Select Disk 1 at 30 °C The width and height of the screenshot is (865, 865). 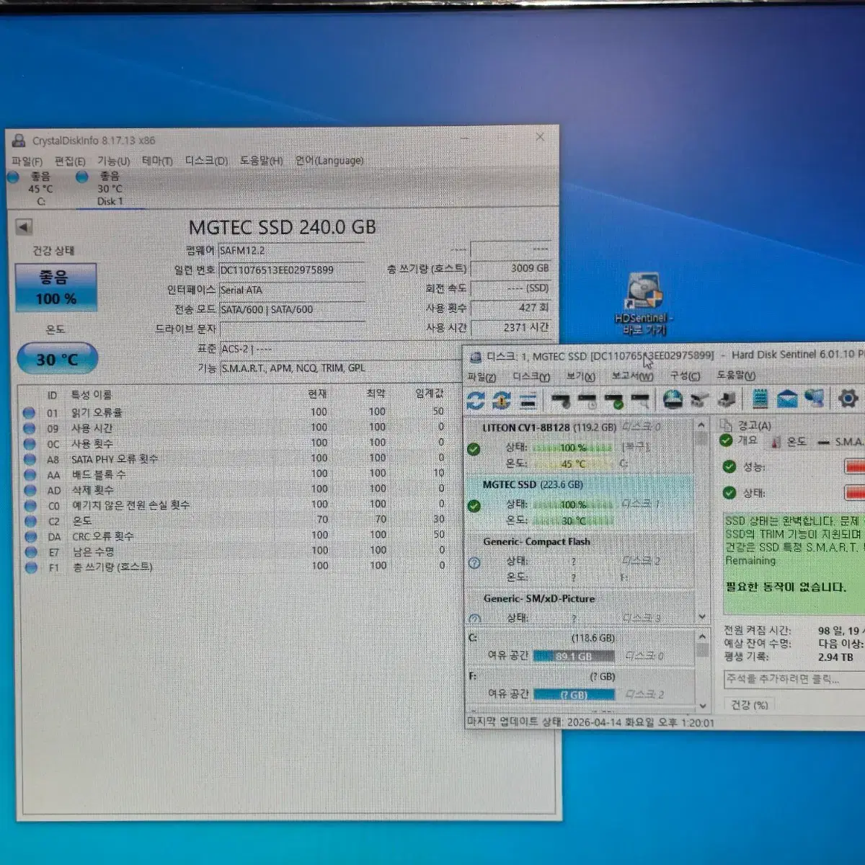pos(110,189)
